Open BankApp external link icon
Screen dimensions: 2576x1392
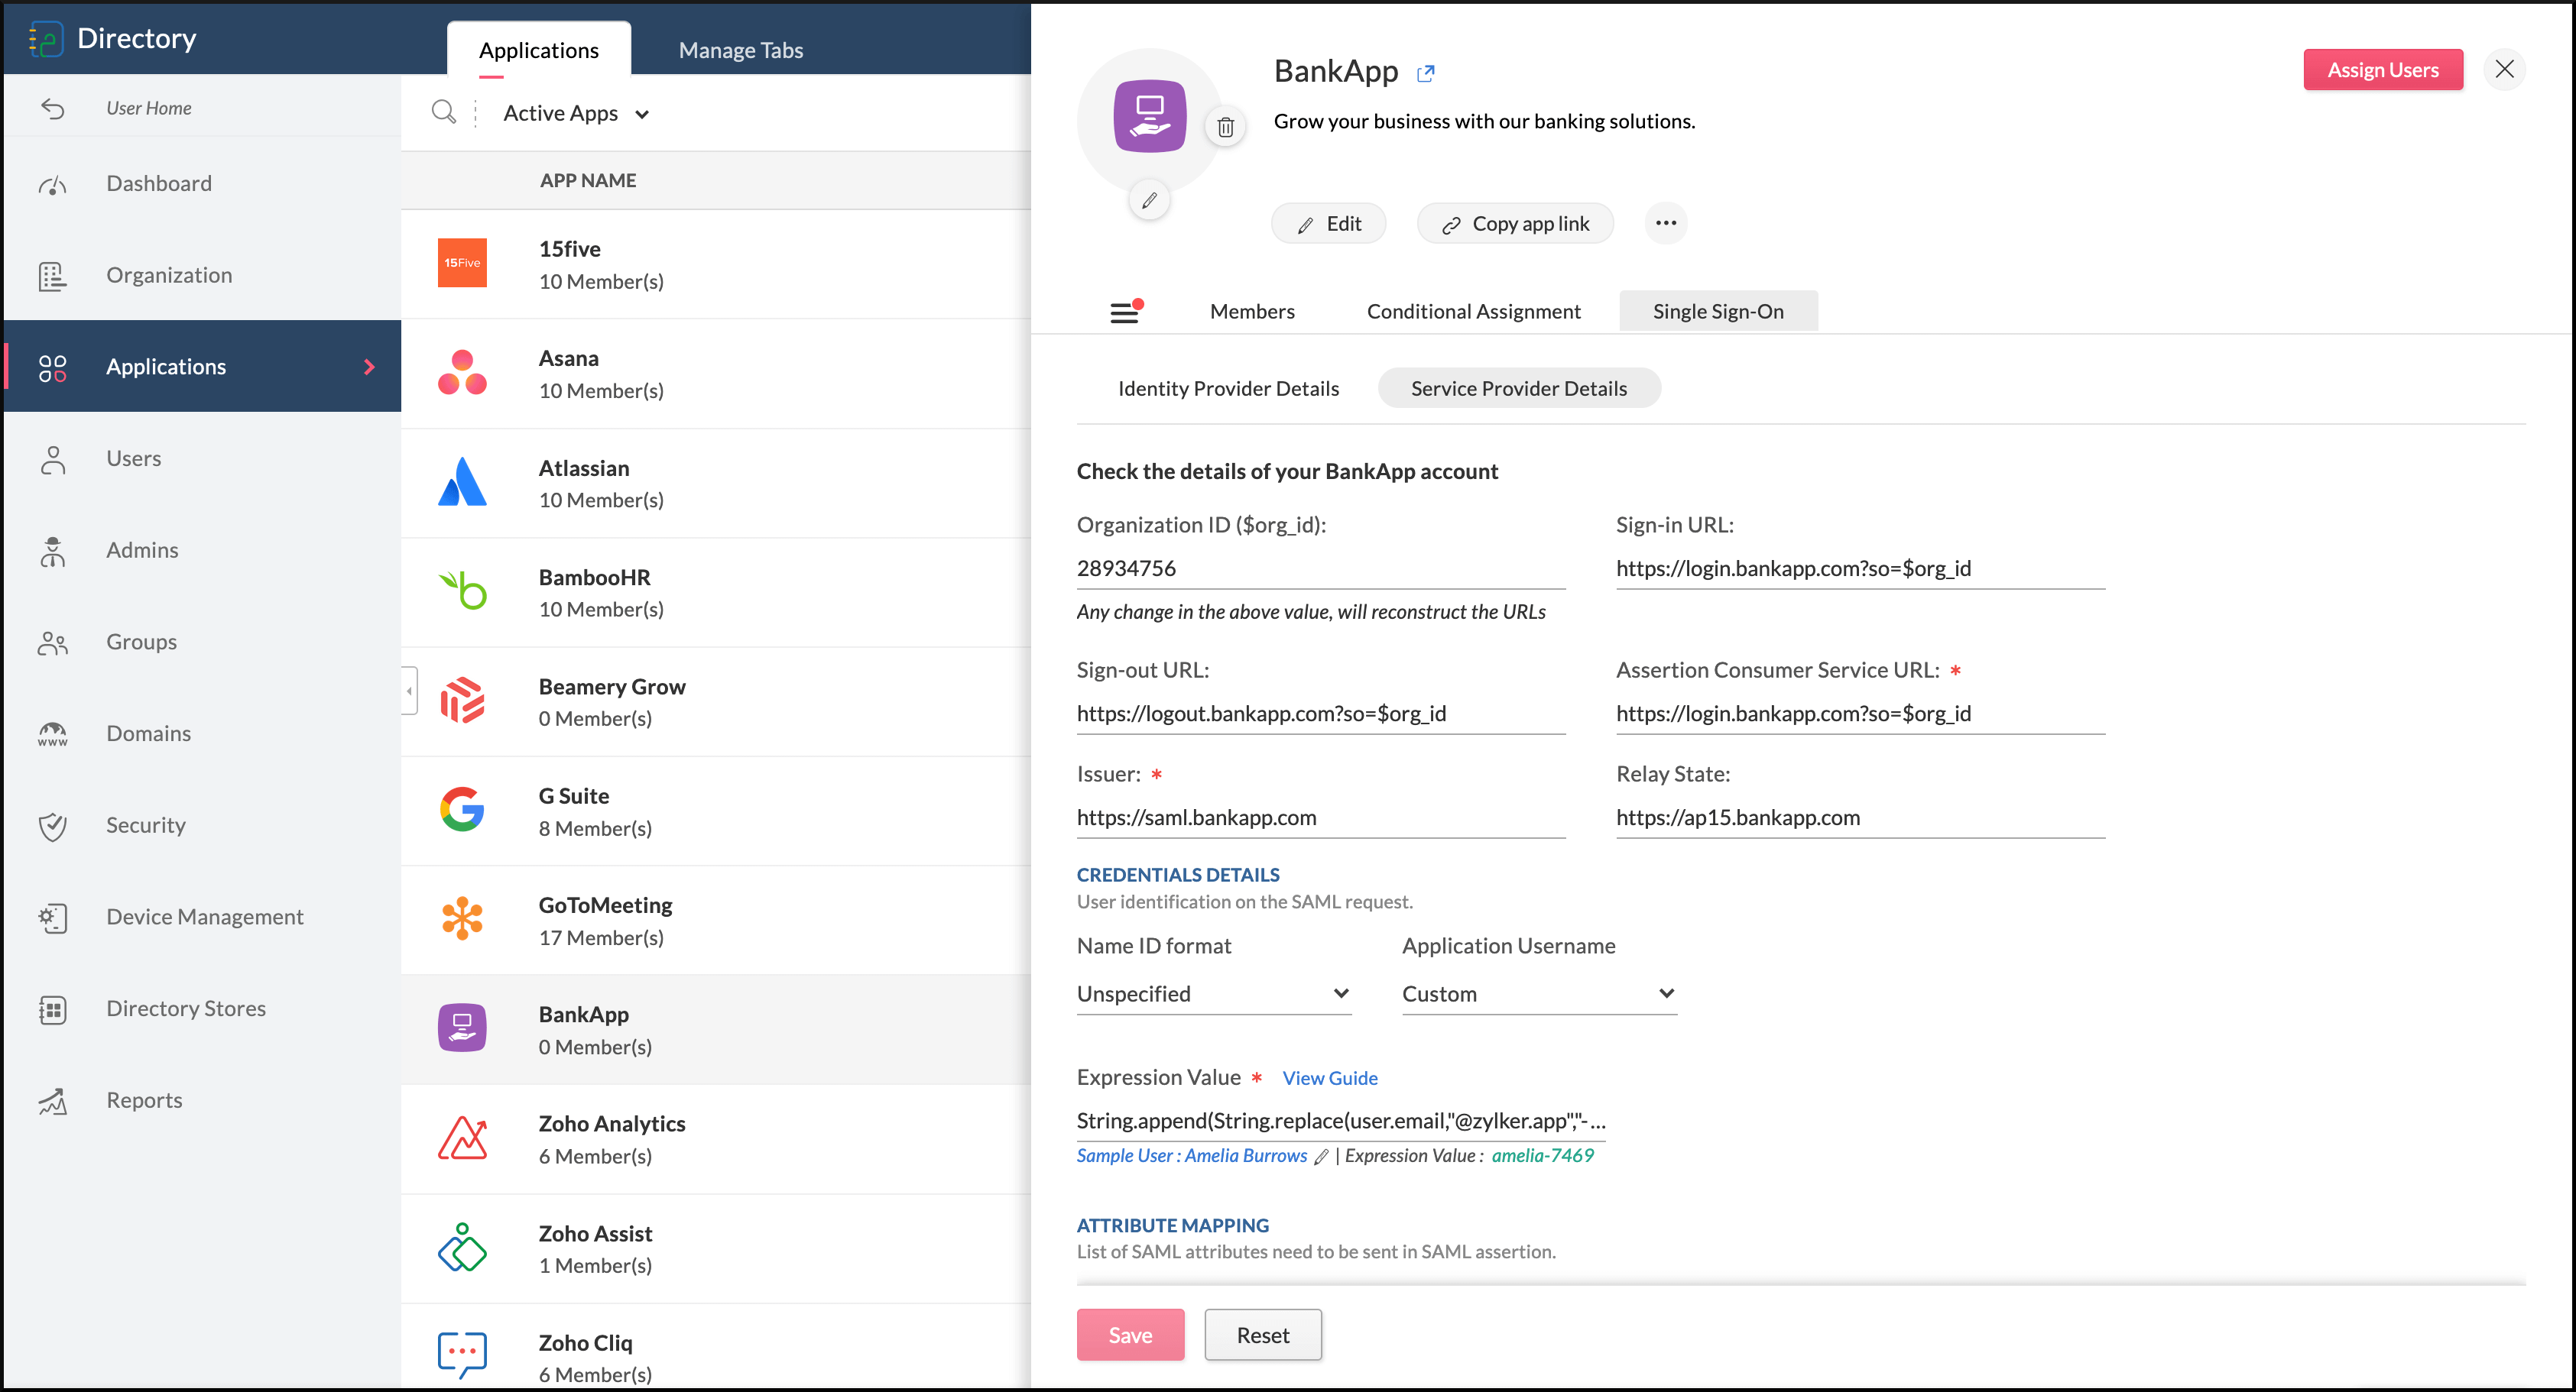point(1425,73)
